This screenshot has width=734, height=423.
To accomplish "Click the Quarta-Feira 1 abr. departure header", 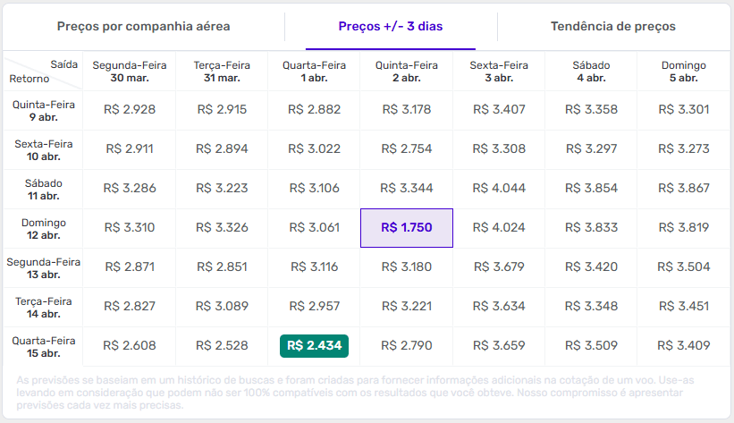I will pos(314,72).
